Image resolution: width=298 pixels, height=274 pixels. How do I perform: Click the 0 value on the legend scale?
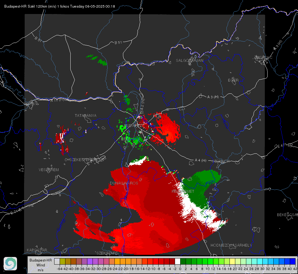coord(180,269)
